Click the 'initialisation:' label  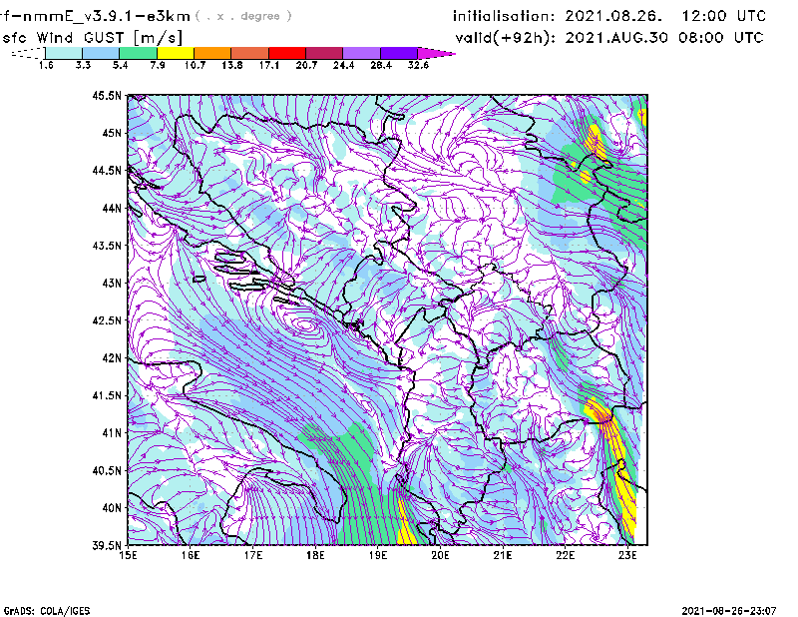pyautogui.click(x=504, y=16)
